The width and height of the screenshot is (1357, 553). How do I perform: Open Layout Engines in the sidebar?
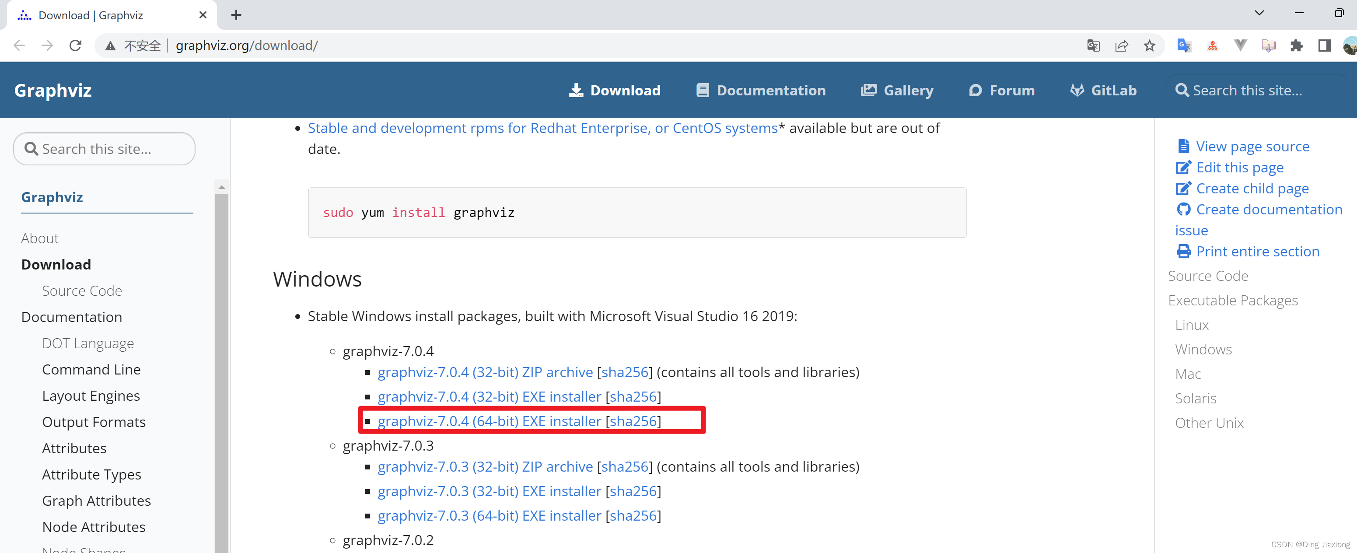pyautogui.click(x=91, y=396)
